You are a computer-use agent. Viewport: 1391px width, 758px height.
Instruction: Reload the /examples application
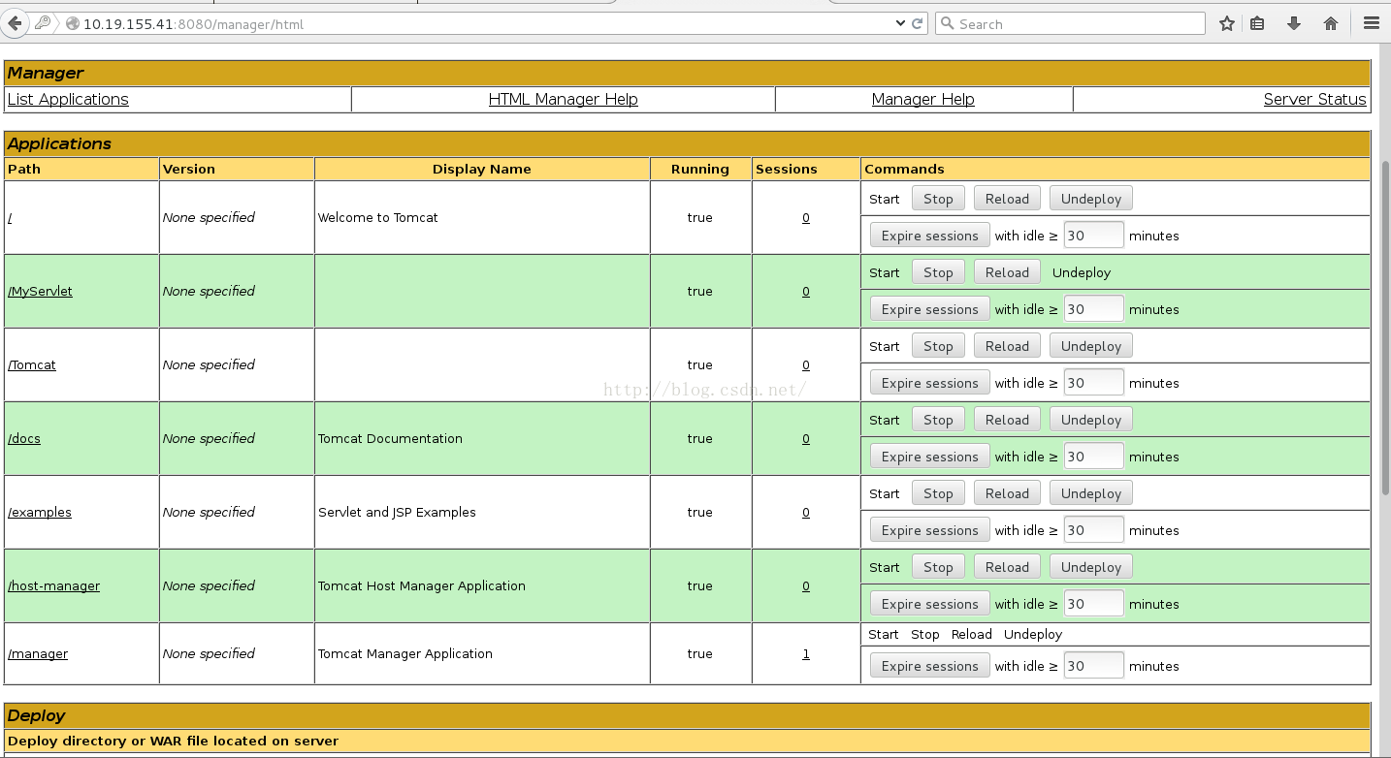click(1007, 493)
